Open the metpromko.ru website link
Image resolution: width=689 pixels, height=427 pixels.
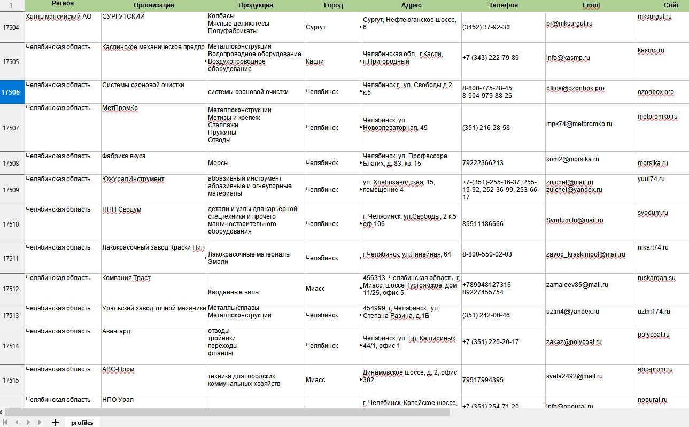point(657,117)
